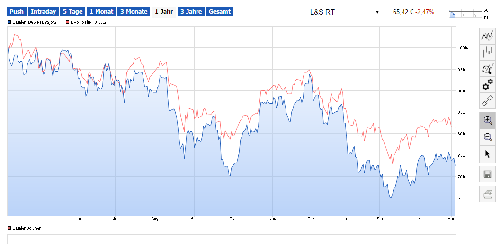Click the Mai x-axis label
501x244 pixels.
tap(41, 219)
